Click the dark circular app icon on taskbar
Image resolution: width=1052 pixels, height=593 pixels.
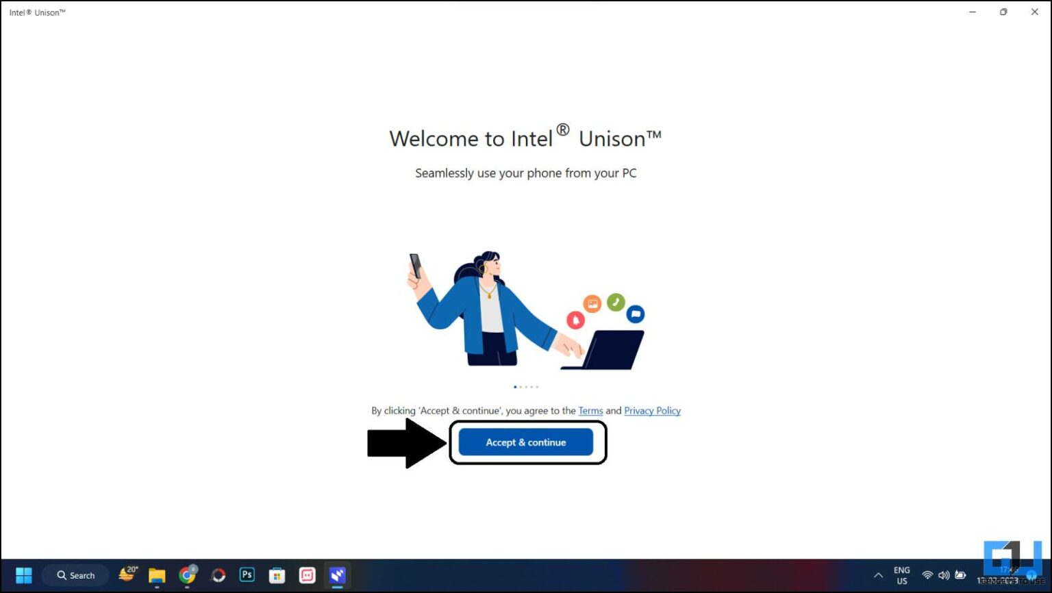tap(217, 575)
